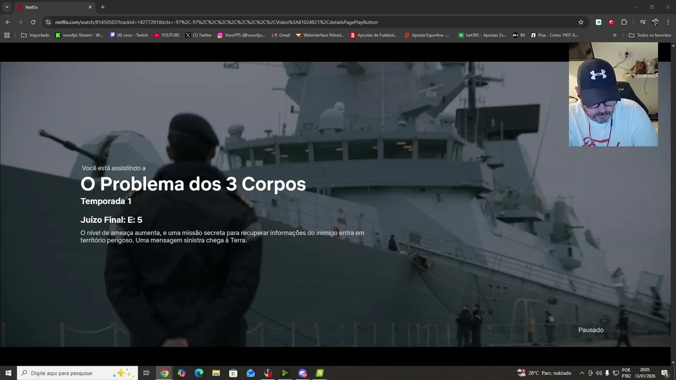Viewport: 676px width, 380px height.
Task: Open the apps grid in bookmarks bar
Action: (7, 35)
